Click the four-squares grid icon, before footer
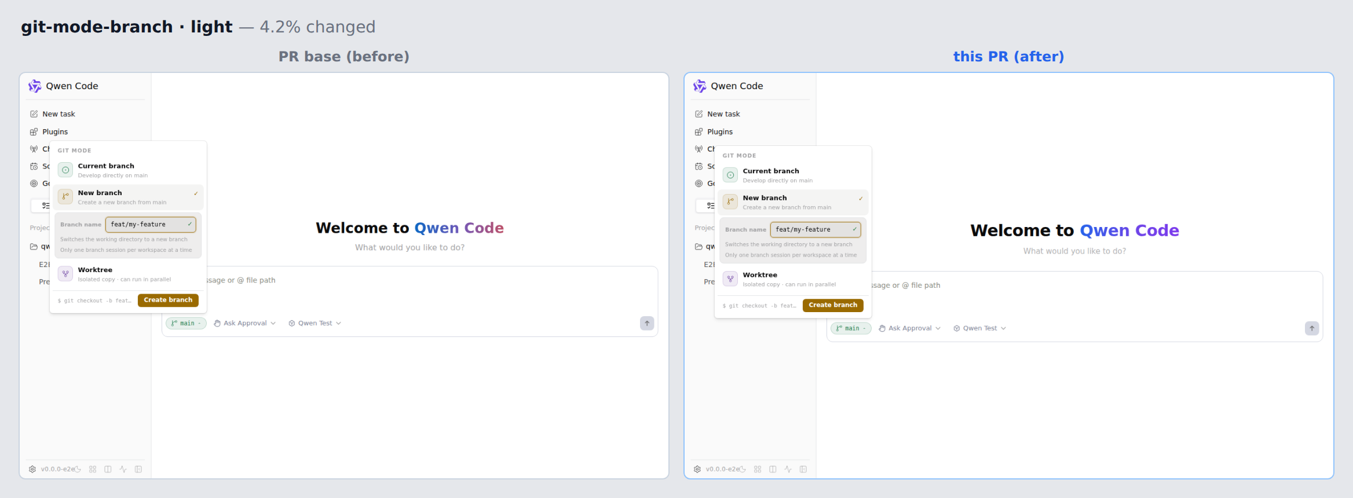Image resolution: width=1353 pixels, height=498 pixels. point(93,469)
